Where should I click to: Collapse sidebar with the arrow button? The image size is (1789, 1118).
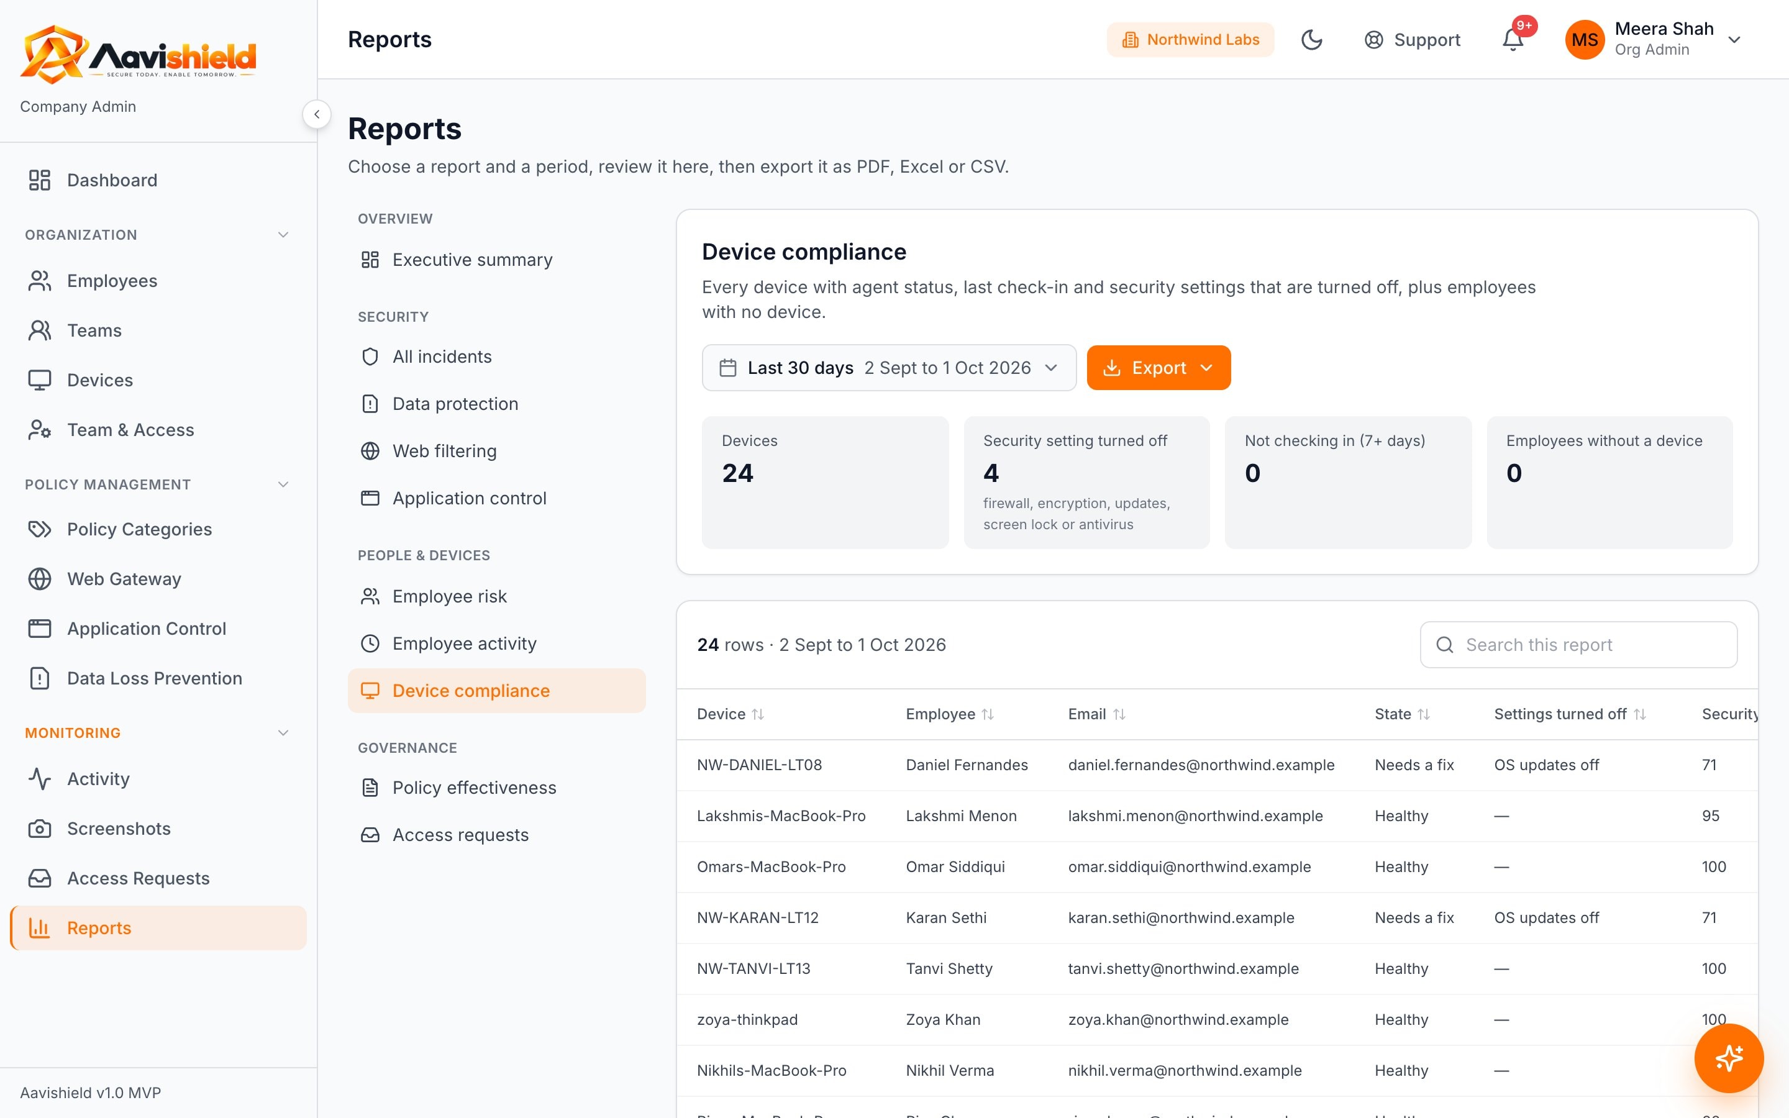pyautogui.click(x=316, y=114)
